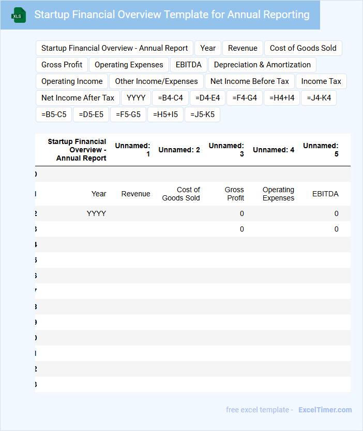The image size is (363, 431).
Task: Click the 'YYYY' table cell
Action: click(96, 213)
